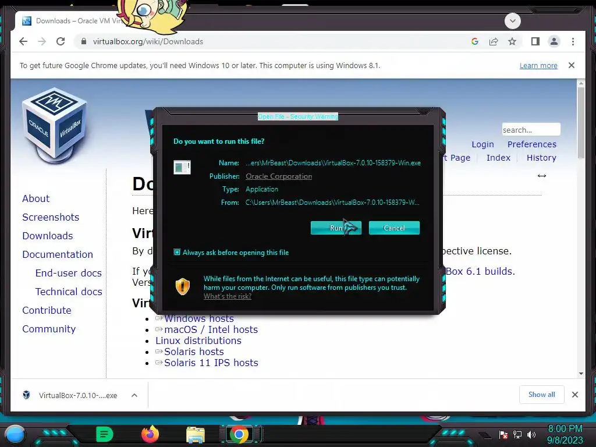The width and height of the screenshot is (596, 447).
Task: Open Community in the sidebar
Action: coord(49,329)
